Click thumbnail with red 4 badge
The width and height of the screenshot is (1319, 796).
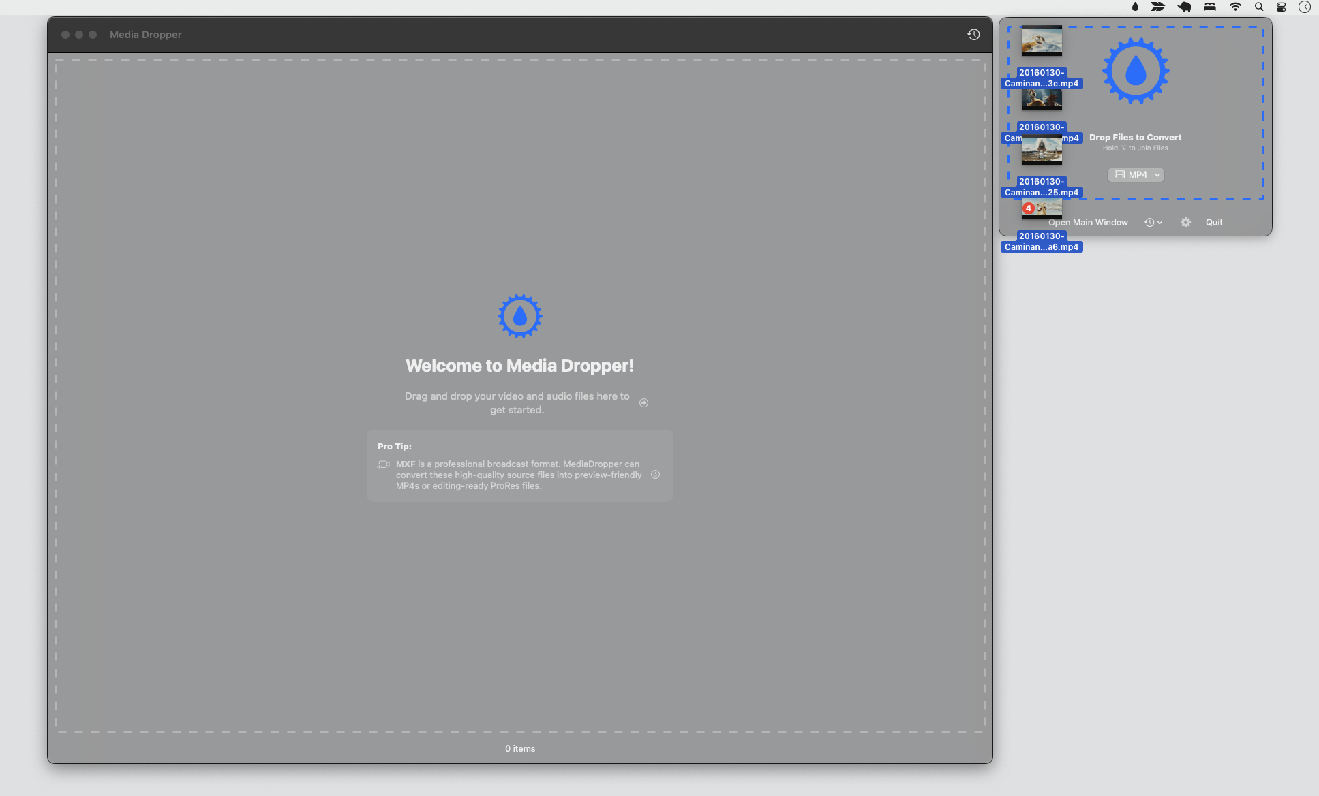(x=1042, y=208)
